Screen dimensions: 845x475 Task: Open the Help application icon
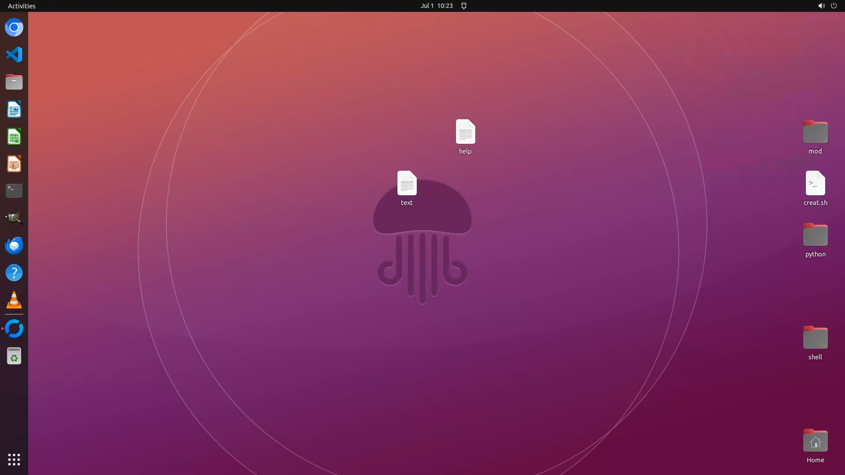coord(14,273)
